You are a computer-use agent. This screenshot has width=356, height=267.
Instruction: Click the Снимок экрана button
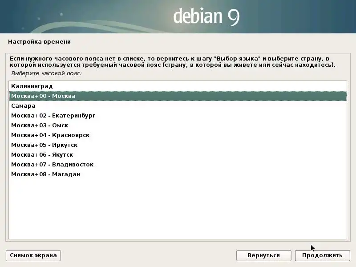point(33,255)
